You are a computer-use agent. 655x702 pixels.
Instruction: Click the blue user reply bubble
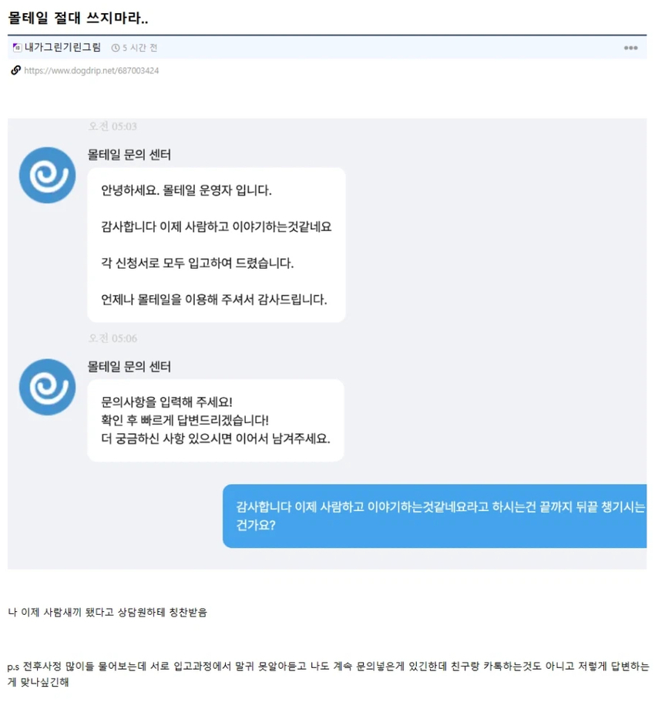click(435, 516)
